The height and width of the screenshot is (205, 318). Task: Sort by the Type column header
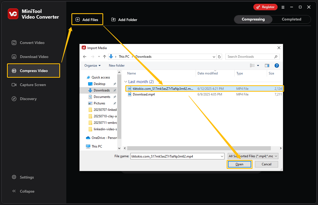pos(240,73)
